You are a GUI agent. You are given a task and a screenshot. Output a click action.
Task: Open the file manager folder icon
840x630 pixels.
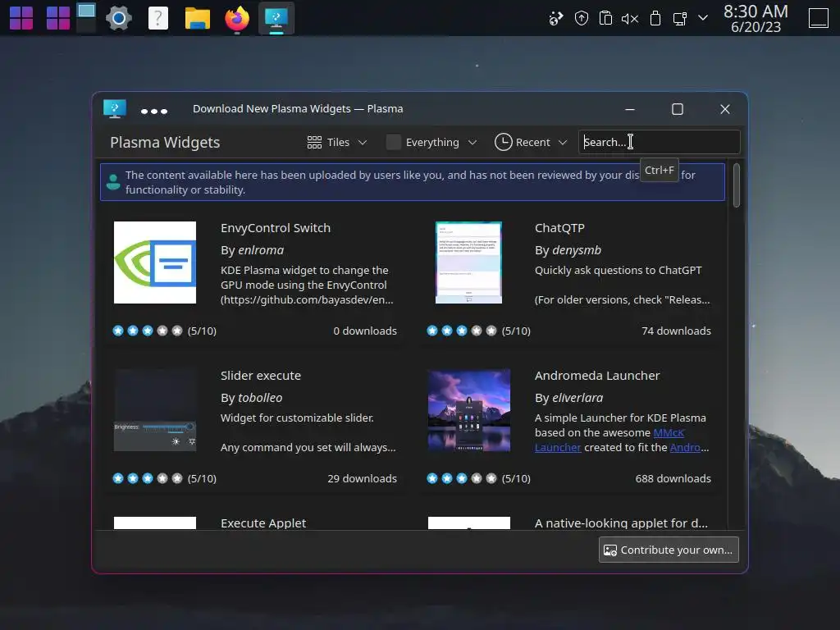pyautogui.click(x=197, y=18)
